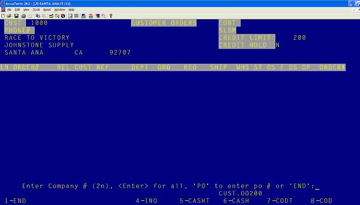Click the Copy toolbar icon
Screen dimensions: 360x205
point(38,16)
